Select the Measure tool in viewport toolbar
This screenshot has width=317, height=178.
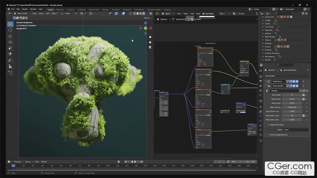click(x=10, y=66)
